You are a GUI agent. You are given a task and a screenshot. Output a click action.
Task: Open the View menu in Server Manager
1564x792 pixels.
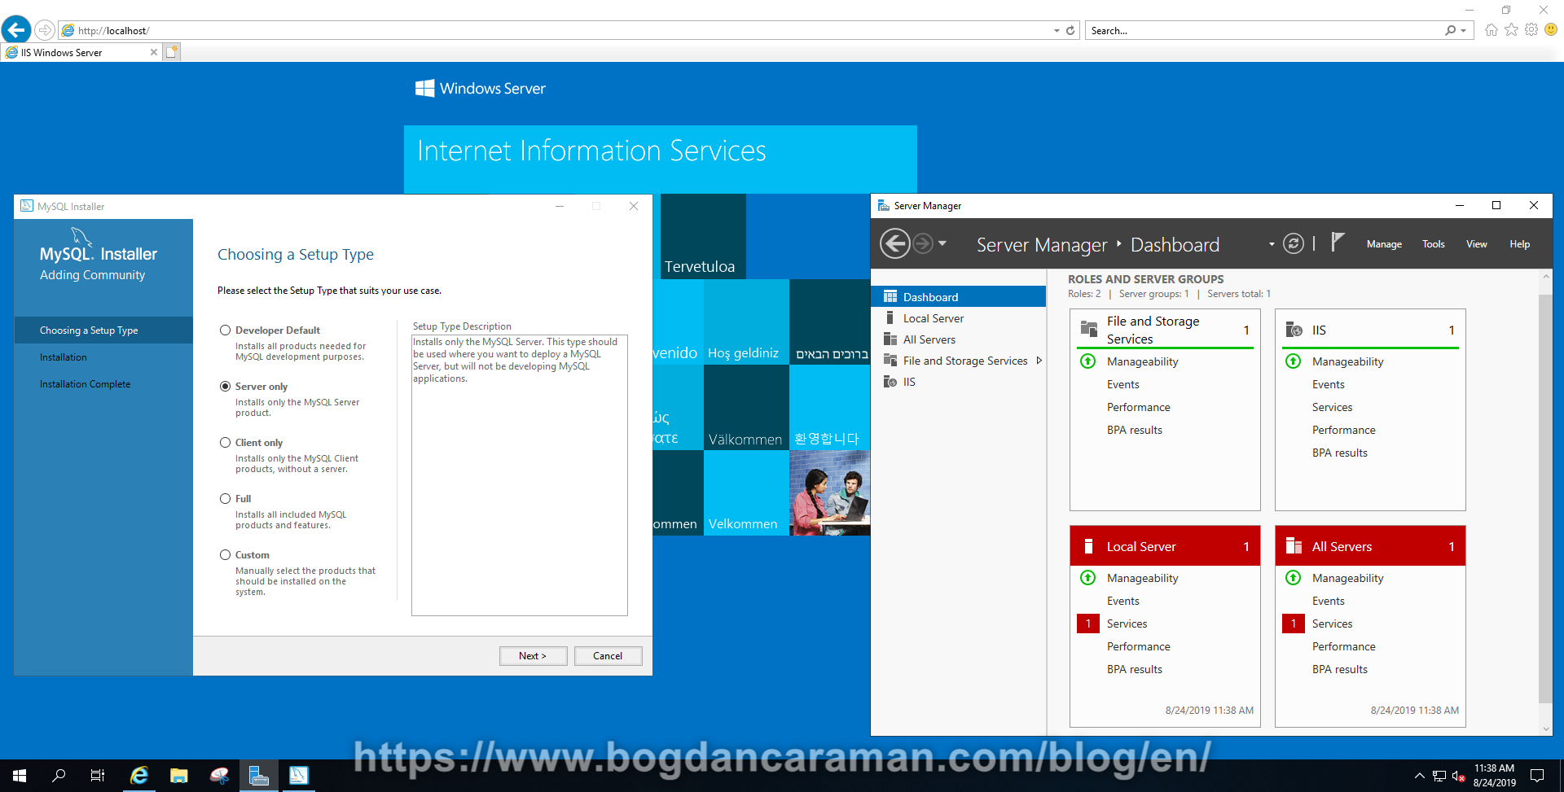[x=1477, y=244]
